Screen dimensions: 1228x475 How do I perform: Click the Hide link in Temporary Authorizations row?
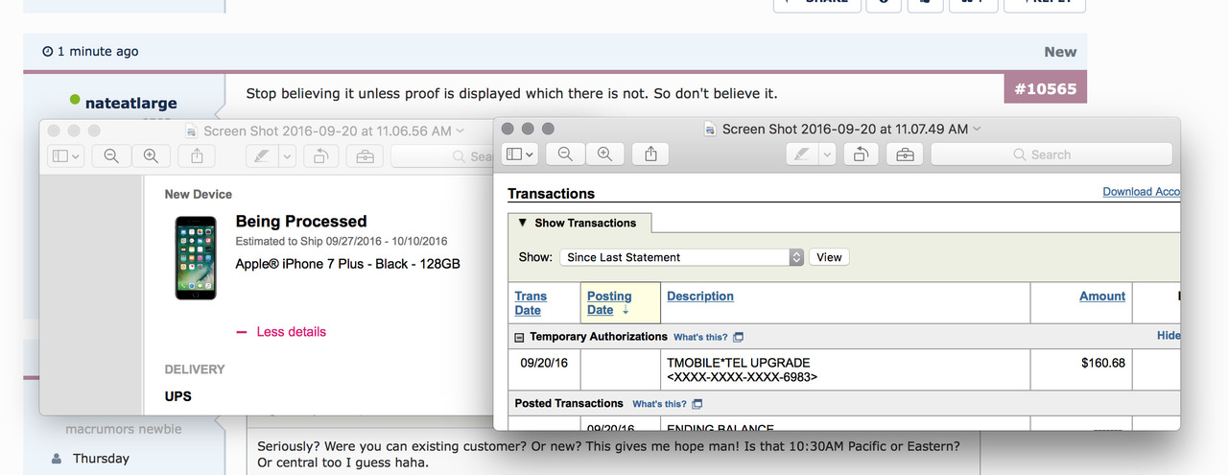pos(1169,336)
